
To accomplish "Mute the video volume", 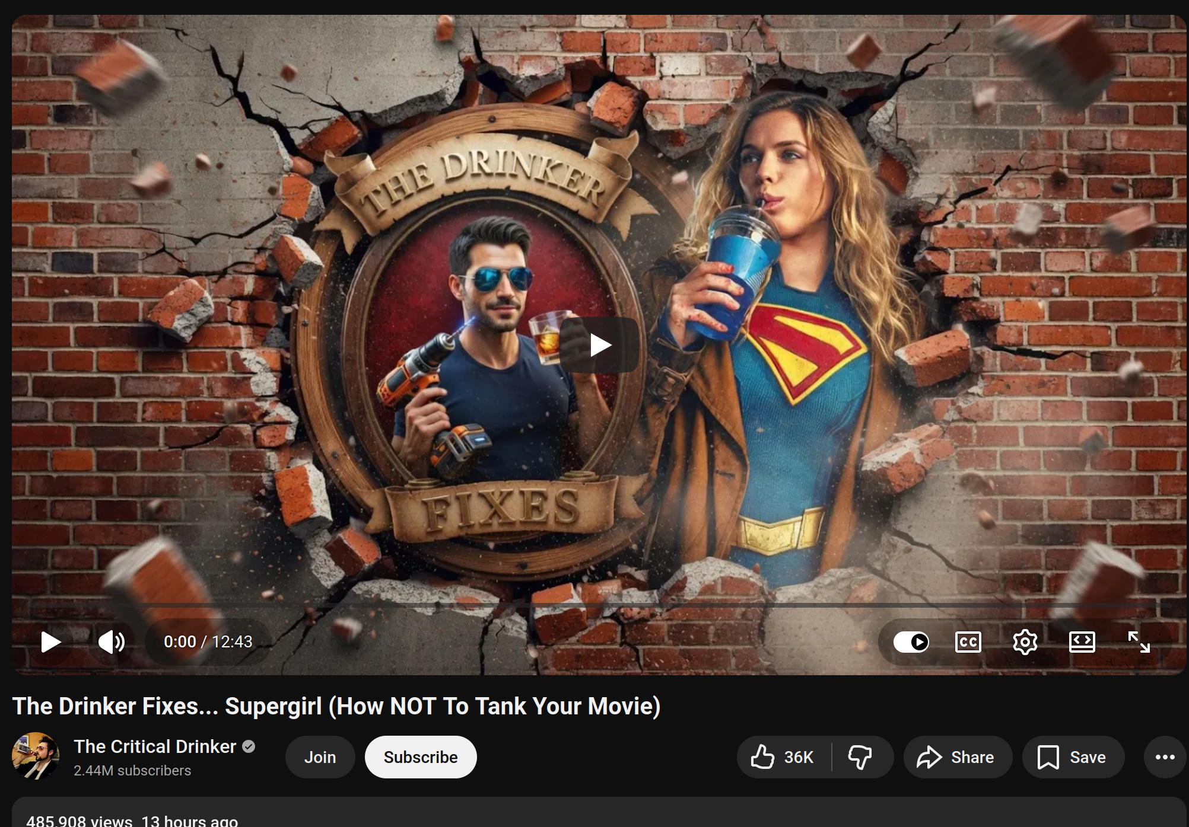I will click(x=111, y=641).
